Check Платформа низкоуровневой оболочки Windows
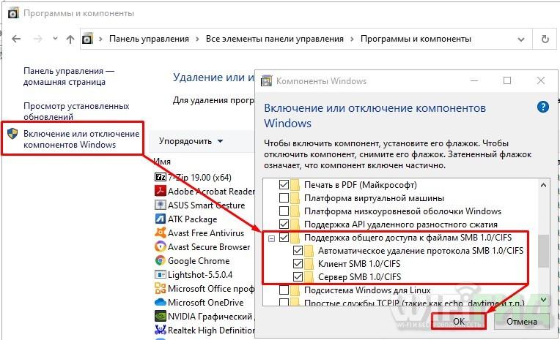560x340 pixels. coord(284,211)
